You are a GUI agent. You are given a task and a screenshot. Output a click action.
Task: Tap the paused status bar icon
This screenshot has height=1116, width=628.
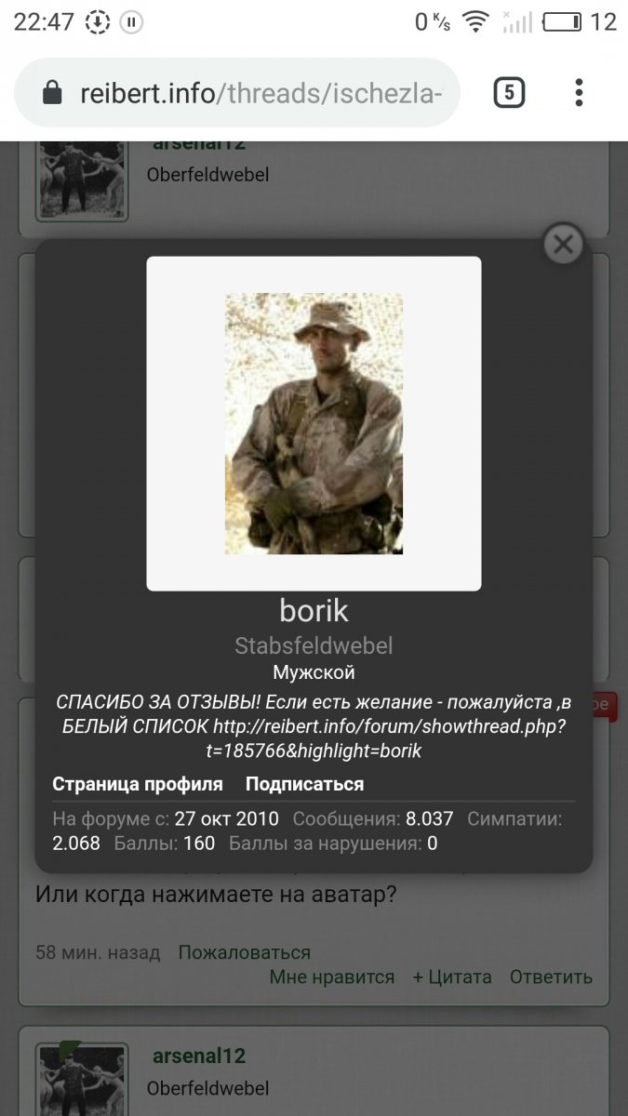(131, 22)
